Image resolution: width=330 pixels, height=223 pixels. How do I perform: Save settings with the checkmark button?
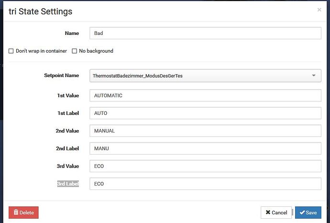click(308, 212)
